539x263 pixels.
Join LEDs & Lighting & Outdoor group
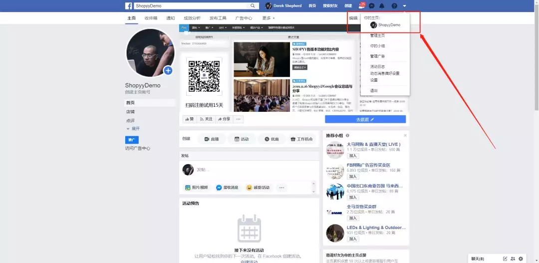click(x=353, y=239)
